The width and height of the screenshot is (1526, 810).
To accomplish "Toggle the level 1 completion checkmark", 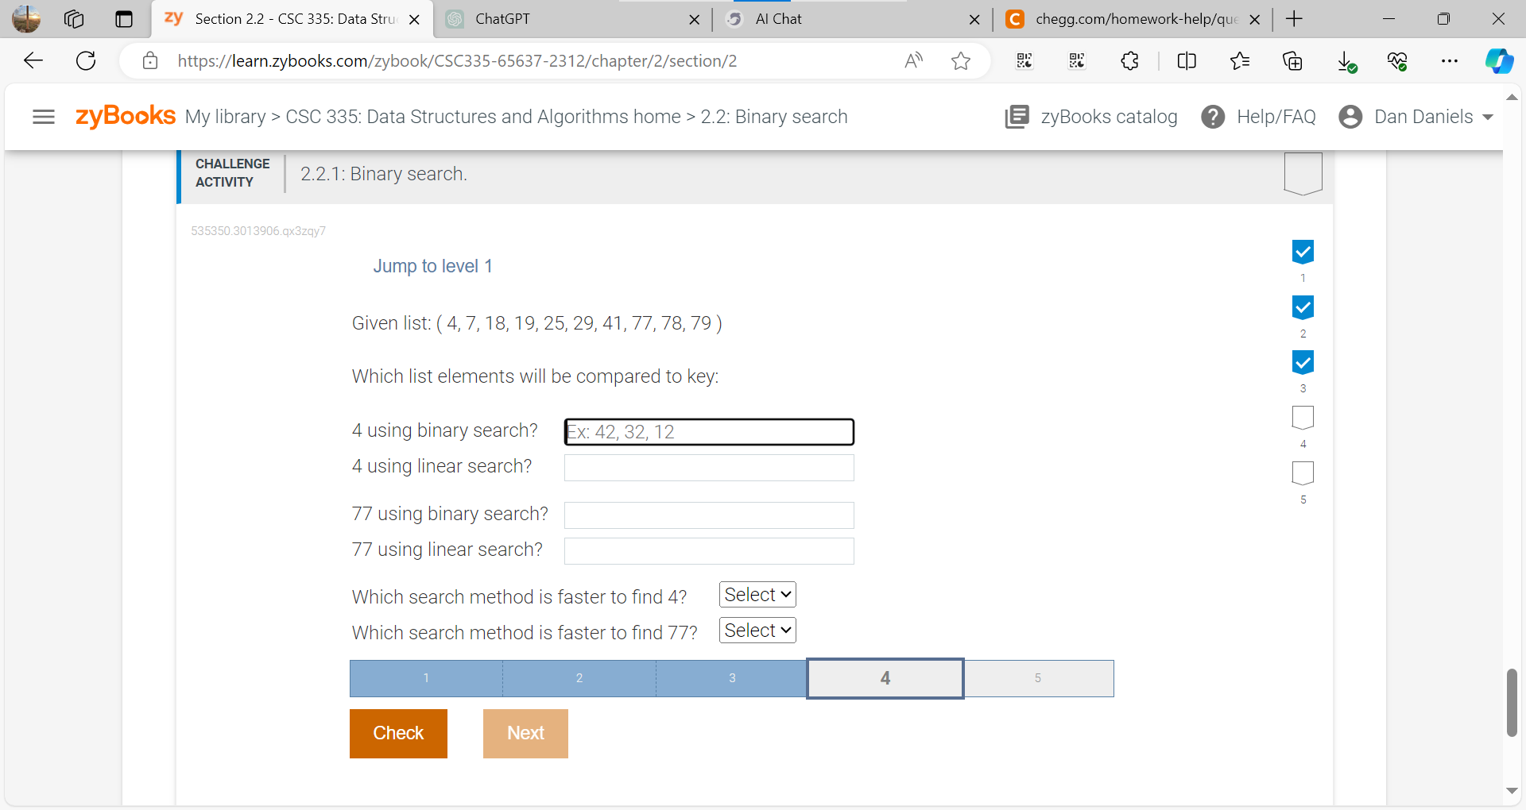I will click(1303, 252).
